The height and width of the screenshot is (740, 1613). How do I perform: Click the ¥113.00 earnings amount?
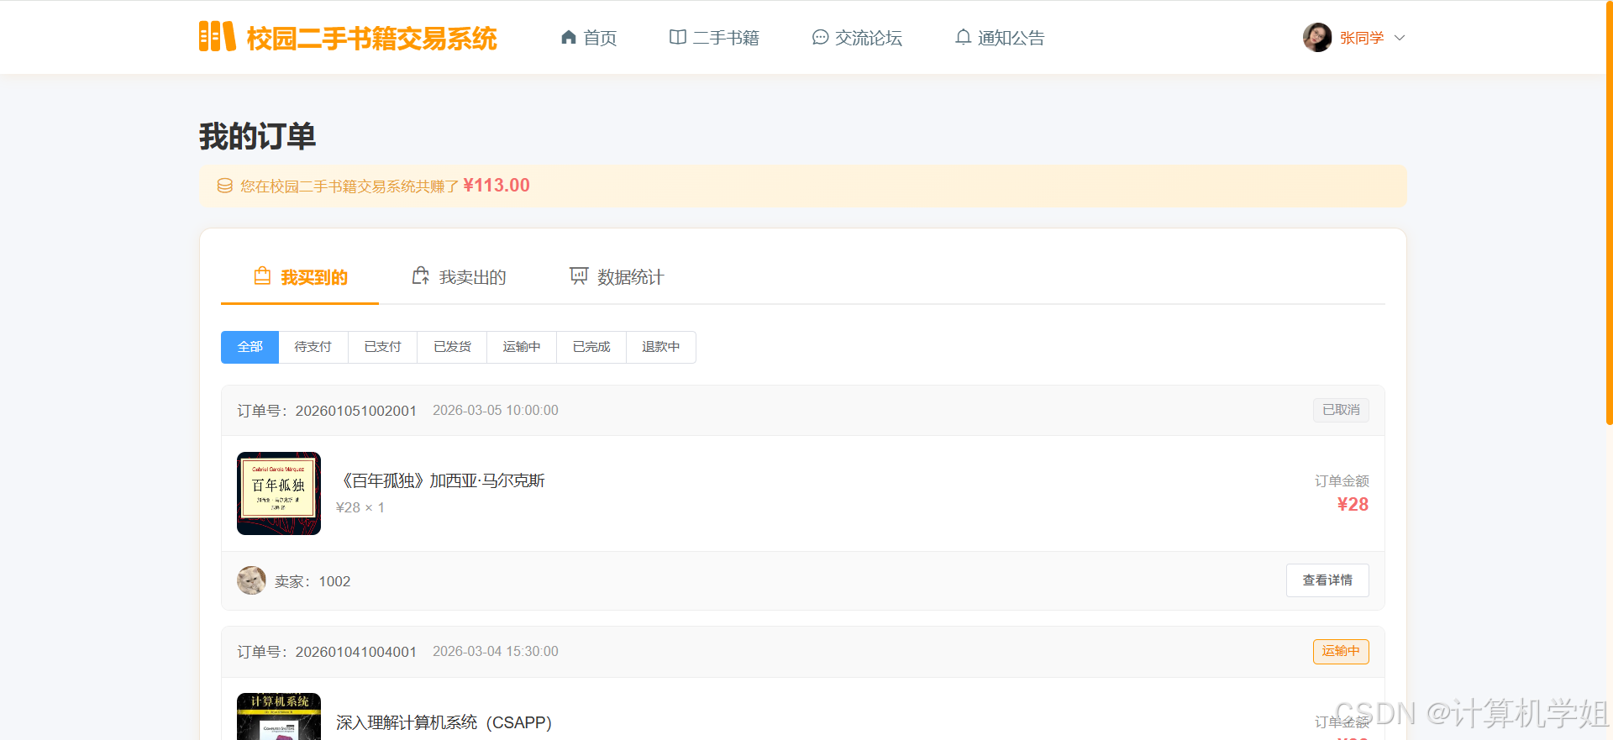[x=497, y=185]
